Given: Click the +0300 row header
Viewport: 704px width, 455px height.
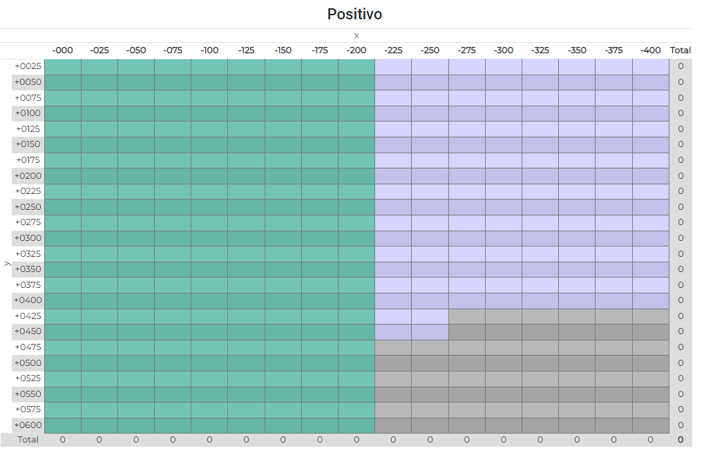Looking at the screenshot, I should 28,238.
